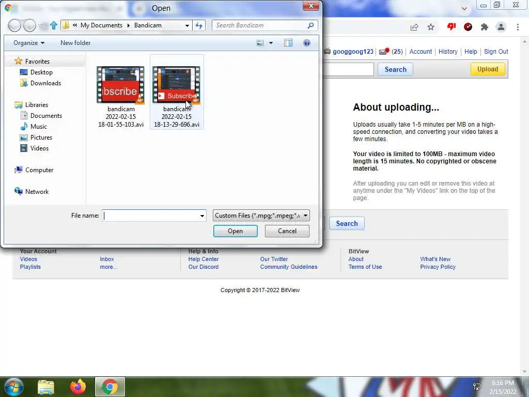Click Chrome's tab search chevron
Viewport: 529px width, 397px height.
464,8
